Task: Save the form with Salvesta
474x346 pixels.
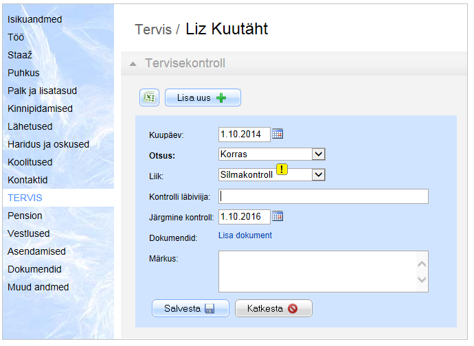Action: pos(190,308)
